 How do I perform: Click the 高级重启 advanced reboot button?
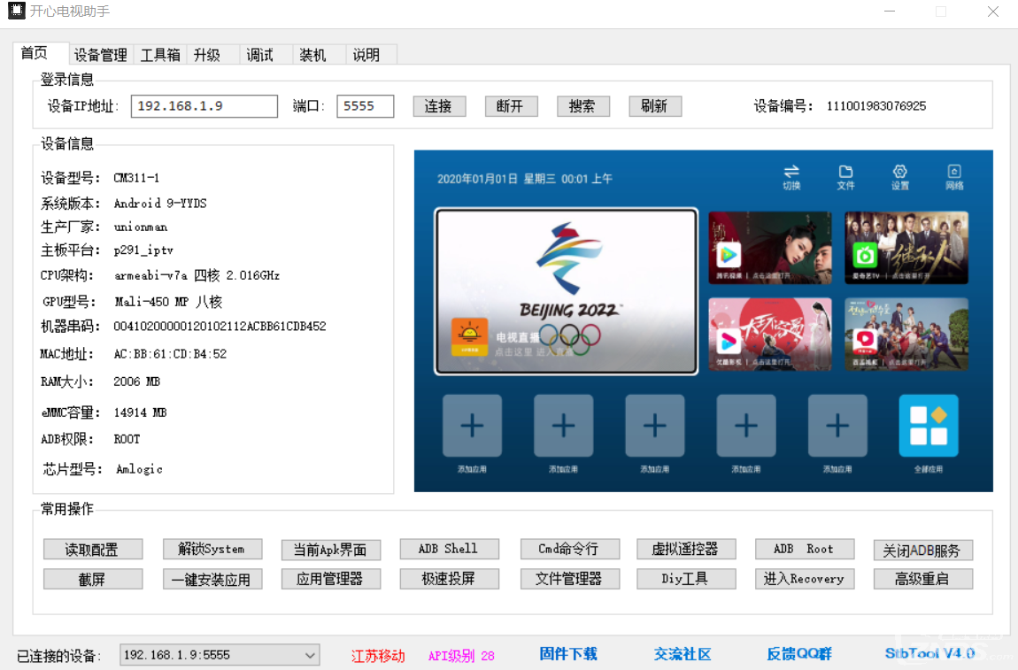click(922, 579)
